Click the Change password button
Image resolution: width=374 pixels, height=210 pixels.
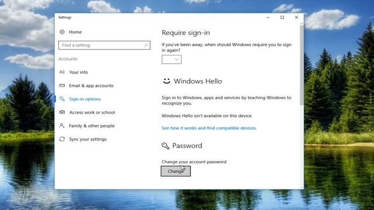(x=175, y=171)
